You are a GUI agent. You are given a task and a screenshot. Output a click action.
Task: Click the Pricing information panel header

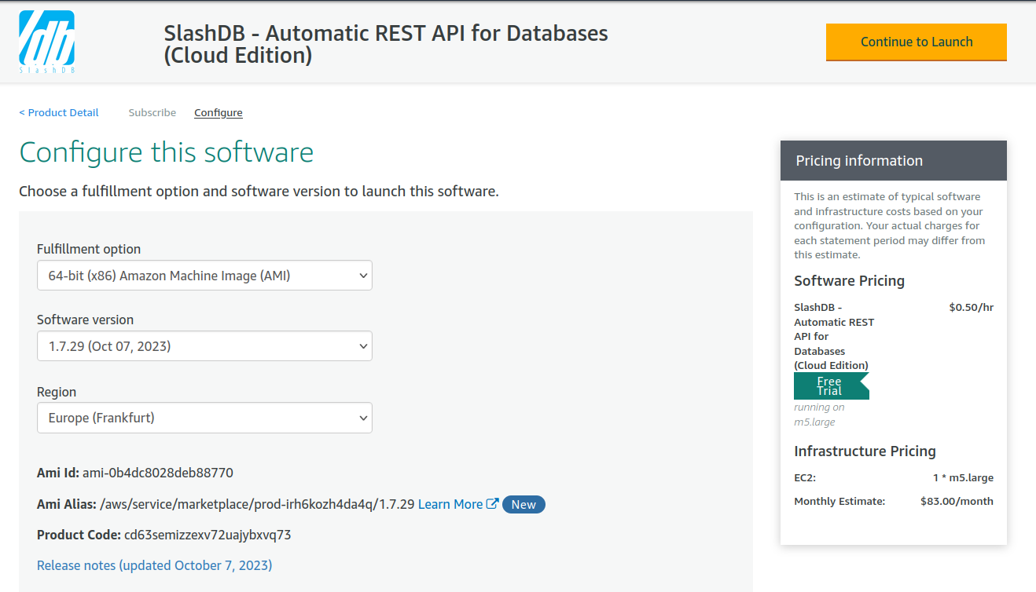[x=893, y=161]
